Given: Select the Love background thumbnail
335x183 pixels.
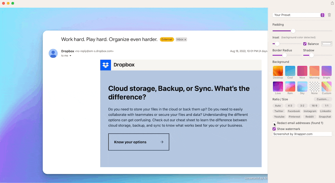Looking at the screenshot, I should click(278, 86).
